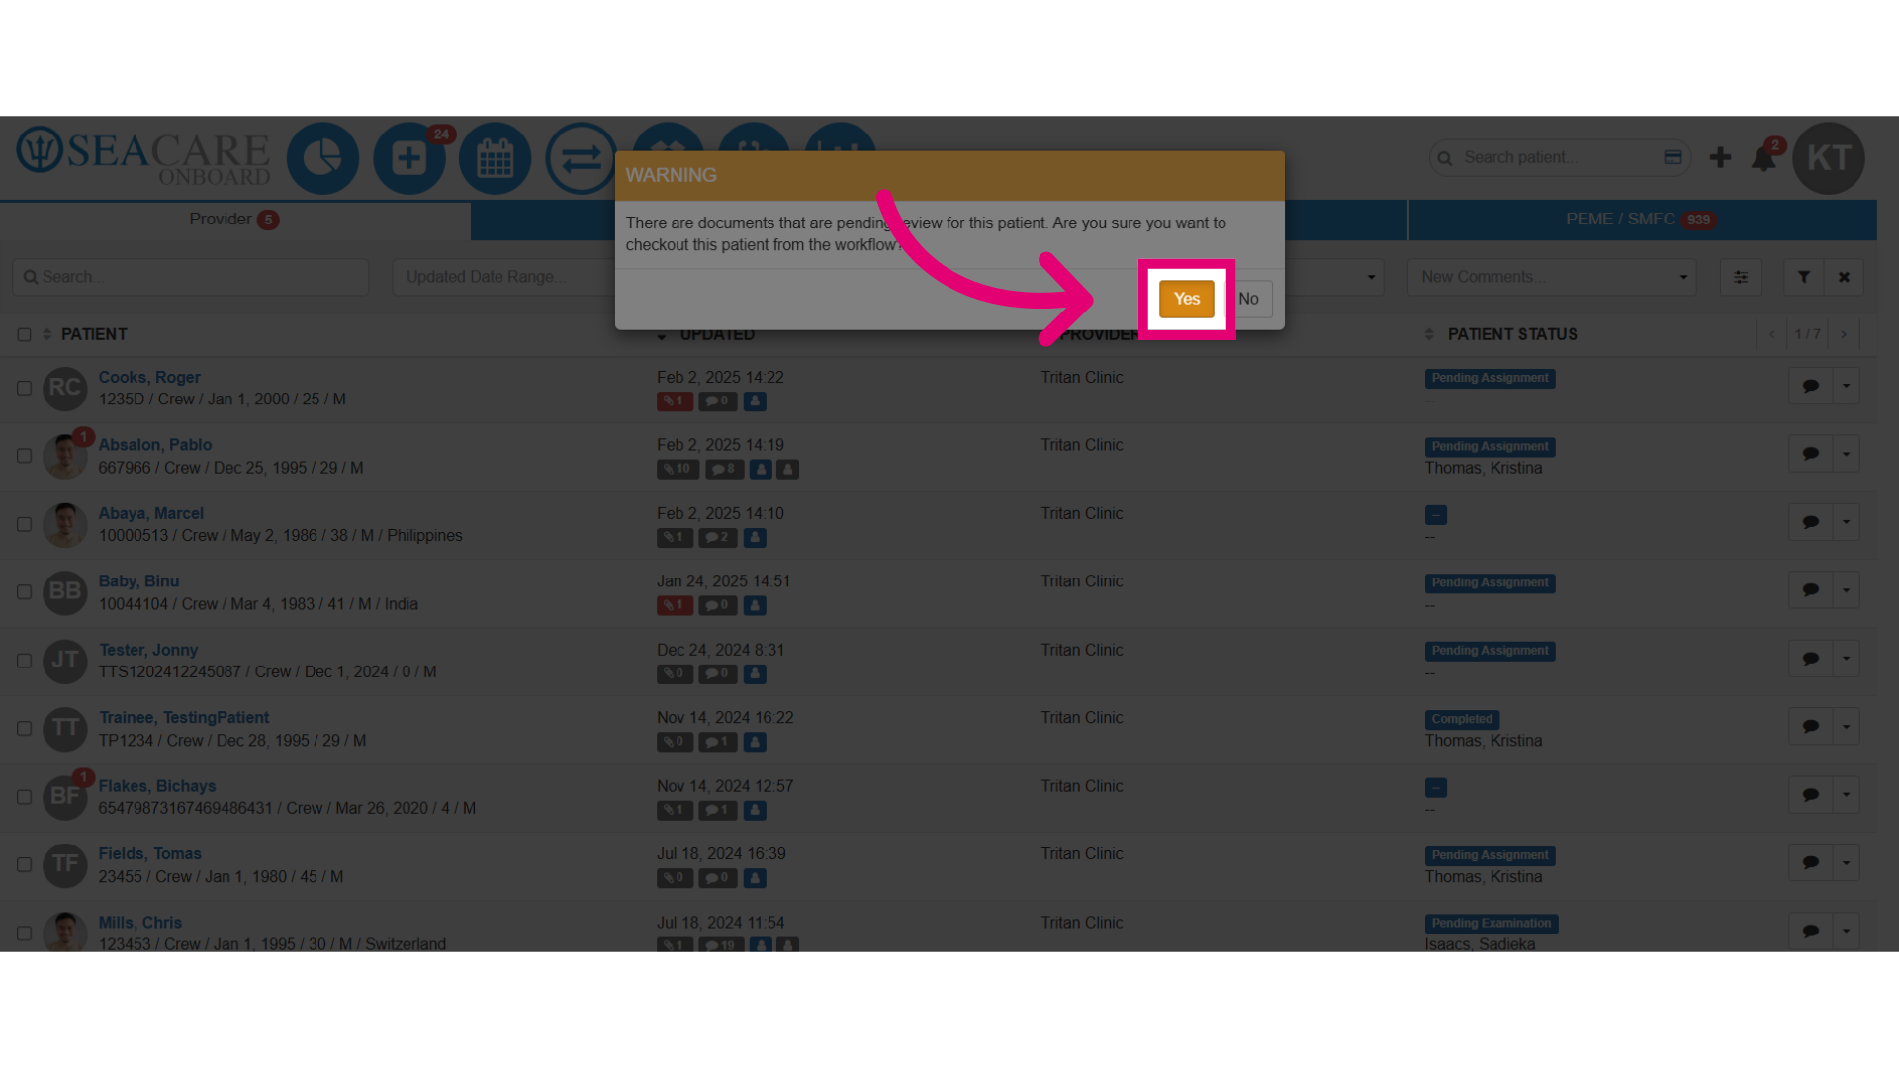
Task: Expand actions dropdown for Fields, Tomas
Action: 1846,863
